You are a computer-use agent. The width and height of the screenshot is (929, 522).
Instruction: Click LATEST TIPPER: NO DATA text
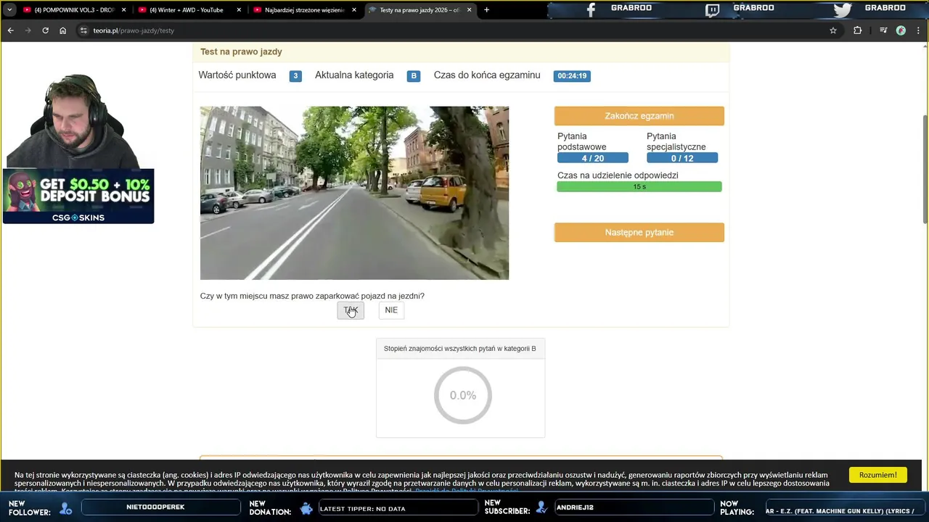[363, 508]
